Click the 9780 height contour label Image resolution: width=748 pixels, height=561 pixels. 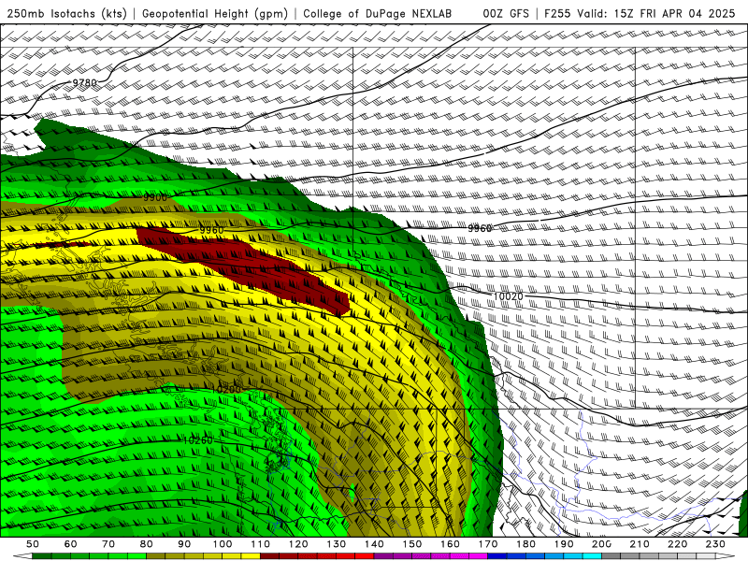point(84,82)
